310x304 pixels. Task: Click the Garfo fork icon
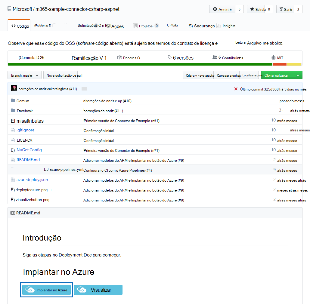coord(281,9)
